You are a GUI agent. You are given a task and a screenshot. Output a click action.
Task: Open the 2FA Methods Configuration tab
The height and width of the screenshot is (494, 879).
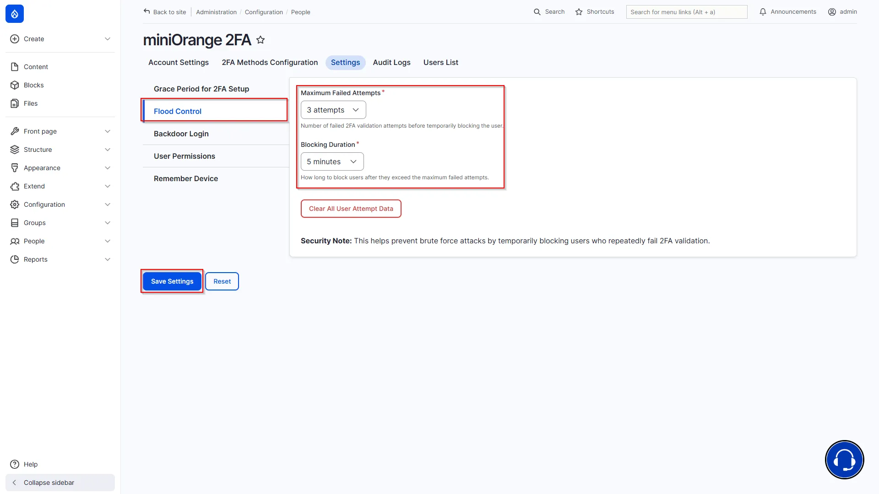270,63
